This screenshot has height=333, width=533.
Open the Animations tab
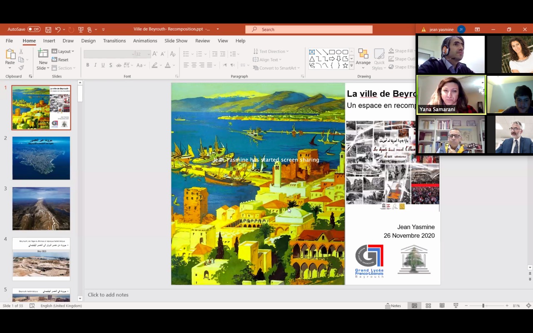(145, 41)
